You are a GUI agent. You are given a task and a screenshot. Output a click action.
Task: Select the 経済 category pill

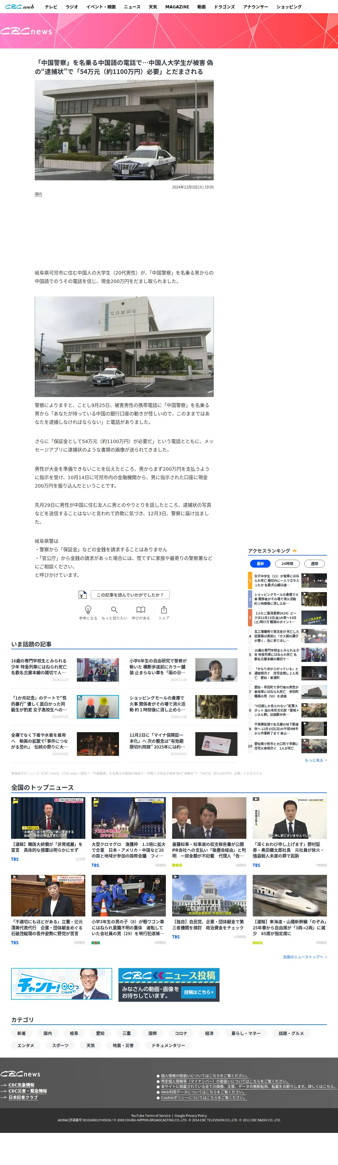(210, 1033)
